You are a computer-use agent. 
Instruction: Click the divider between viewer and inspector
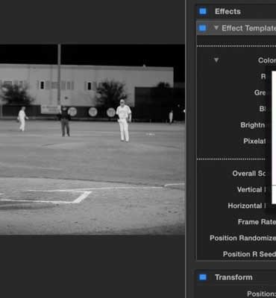pos(186,149)
